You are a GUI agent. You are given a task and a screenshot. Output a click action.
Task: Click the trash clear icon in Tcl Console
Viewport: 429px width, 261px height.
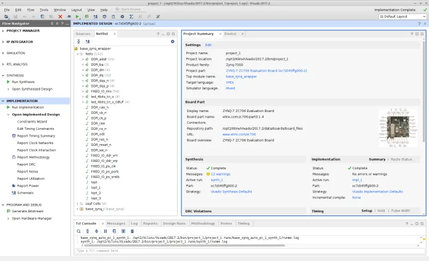point(132,231)
